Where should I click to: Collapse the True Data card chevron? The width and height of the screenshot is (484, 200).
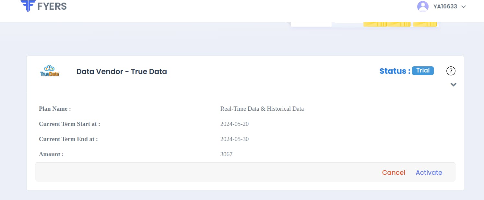(x=454, y=84)
